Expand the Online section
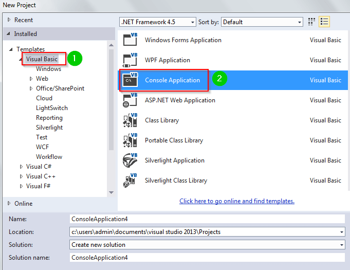 pos(9,203)
